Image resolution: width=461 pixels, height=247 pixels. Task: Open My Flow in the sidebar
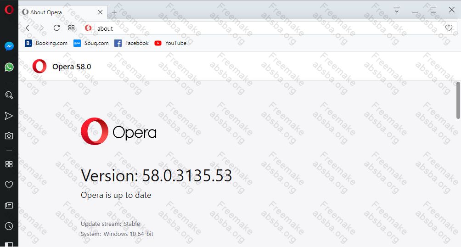pos(9,116)
